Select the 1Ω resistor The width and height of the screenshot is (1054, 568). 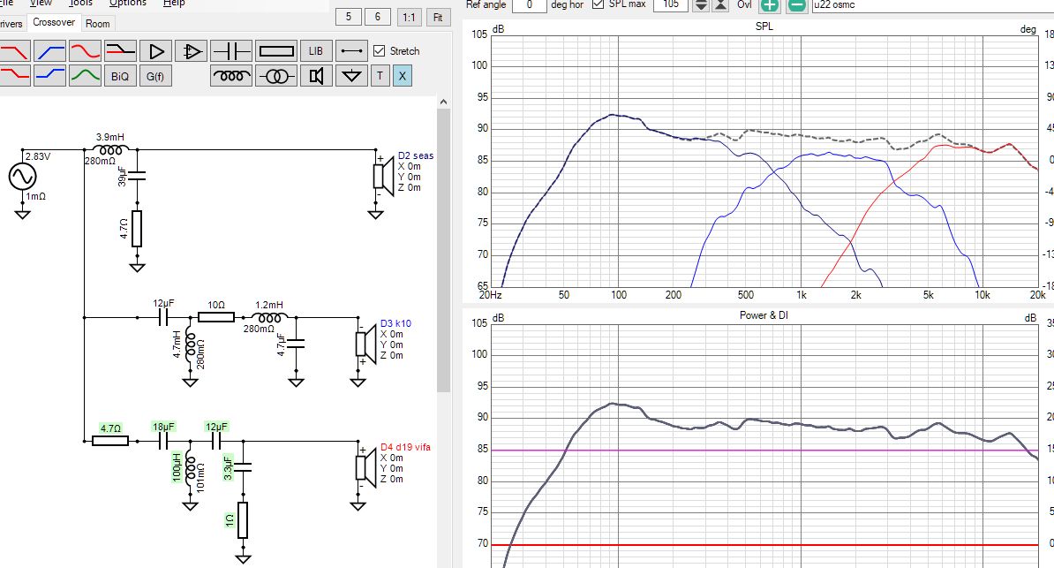tap(243, 520)
